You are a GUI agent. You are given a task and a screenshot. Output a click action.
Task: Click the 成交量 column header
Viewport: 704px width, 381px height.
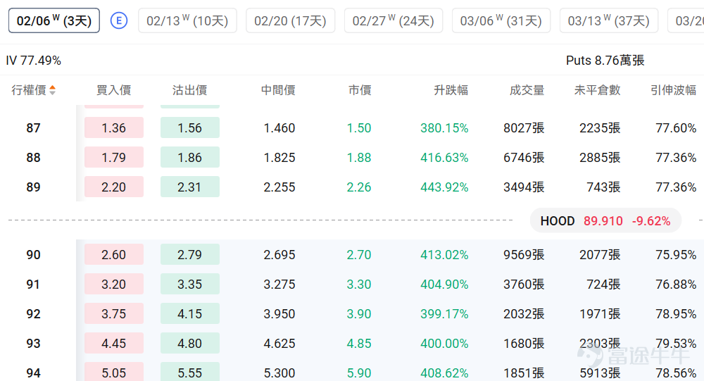527,90
